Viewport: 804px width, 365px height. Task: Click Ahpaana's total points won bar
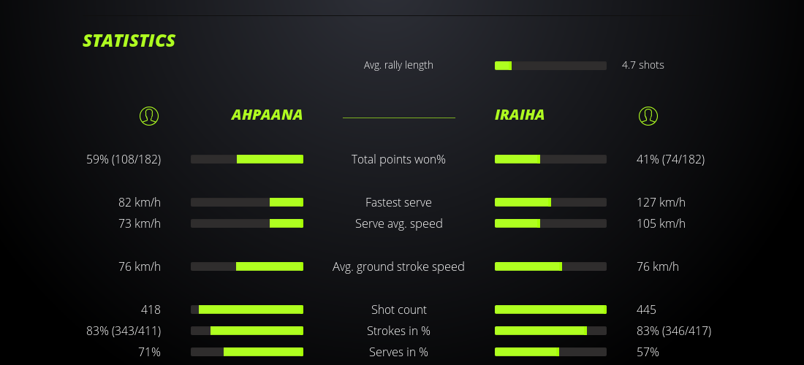(247, 159)
